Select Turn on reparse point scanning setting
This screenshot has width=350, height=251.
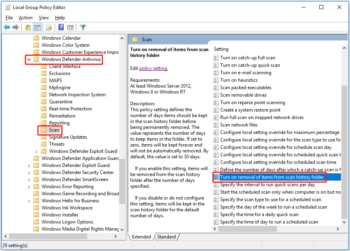[252, 103]
